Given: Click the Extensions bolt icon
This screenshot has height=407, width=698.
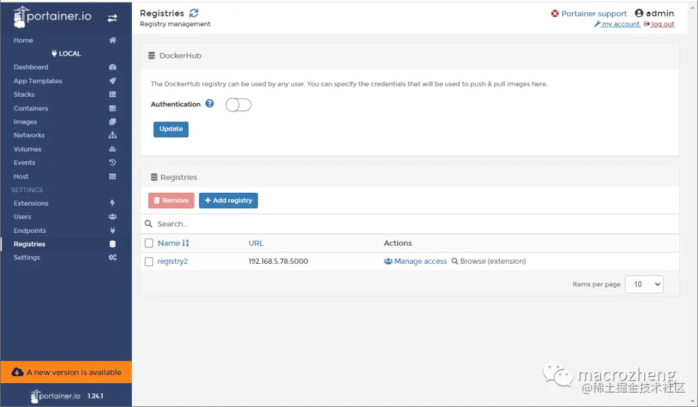Looking at the screenshot, I should [112, 203].
